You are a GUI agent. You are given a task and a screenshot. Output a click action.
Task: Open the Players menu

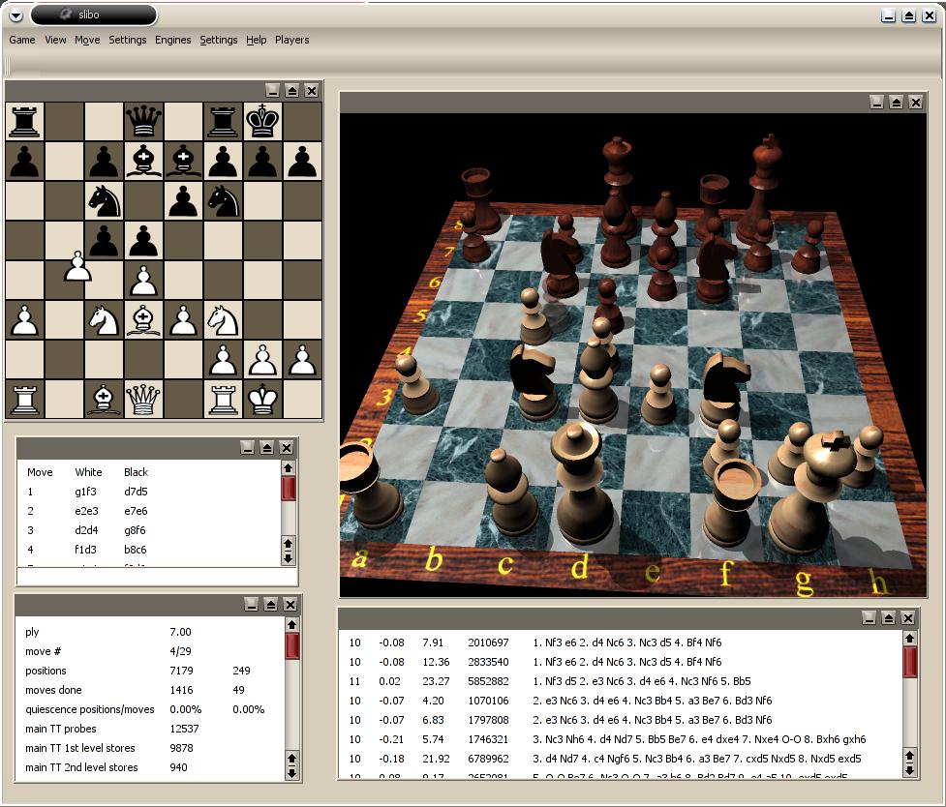291,40
